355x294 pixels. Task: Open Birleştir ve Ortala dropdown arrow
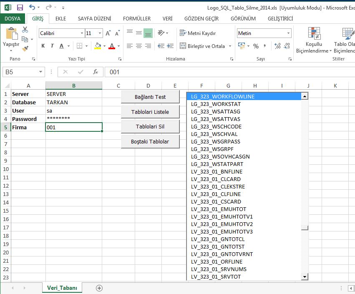click(x=230, y=46)
